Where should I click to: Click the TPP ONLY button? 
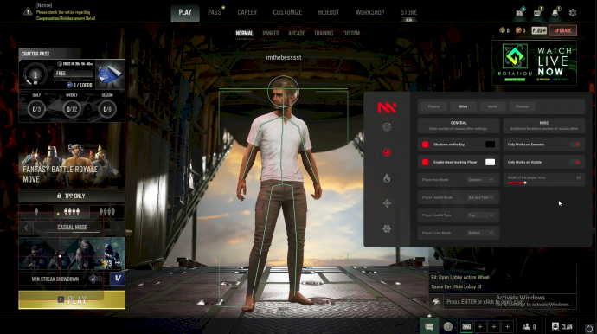[72, 196]
